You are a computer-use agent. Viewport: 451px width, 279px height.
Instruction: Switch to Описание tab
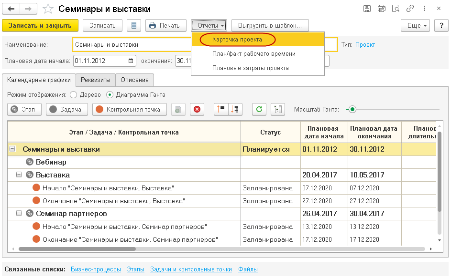134,80
